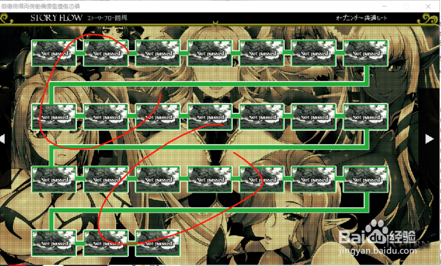The height and width of the screenshot is (266, 441).
Task: Click second scene thumbnail in bottom row
Action: 106,243
